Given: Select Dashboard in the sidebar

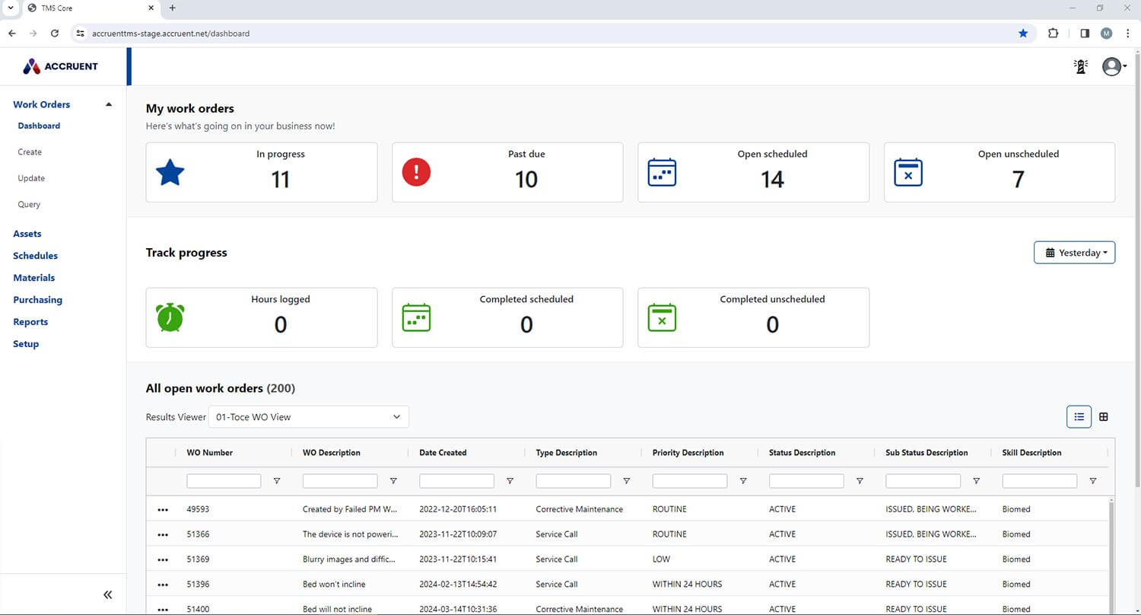Looking at the screenshot, I should coord(39,126).
